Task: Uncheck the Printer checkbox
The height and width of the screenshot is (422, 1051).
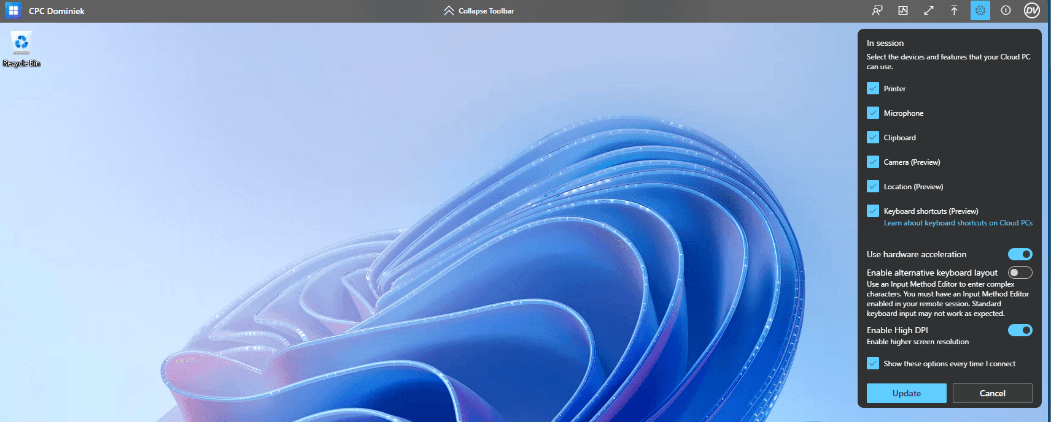Action: coord(873,88)
